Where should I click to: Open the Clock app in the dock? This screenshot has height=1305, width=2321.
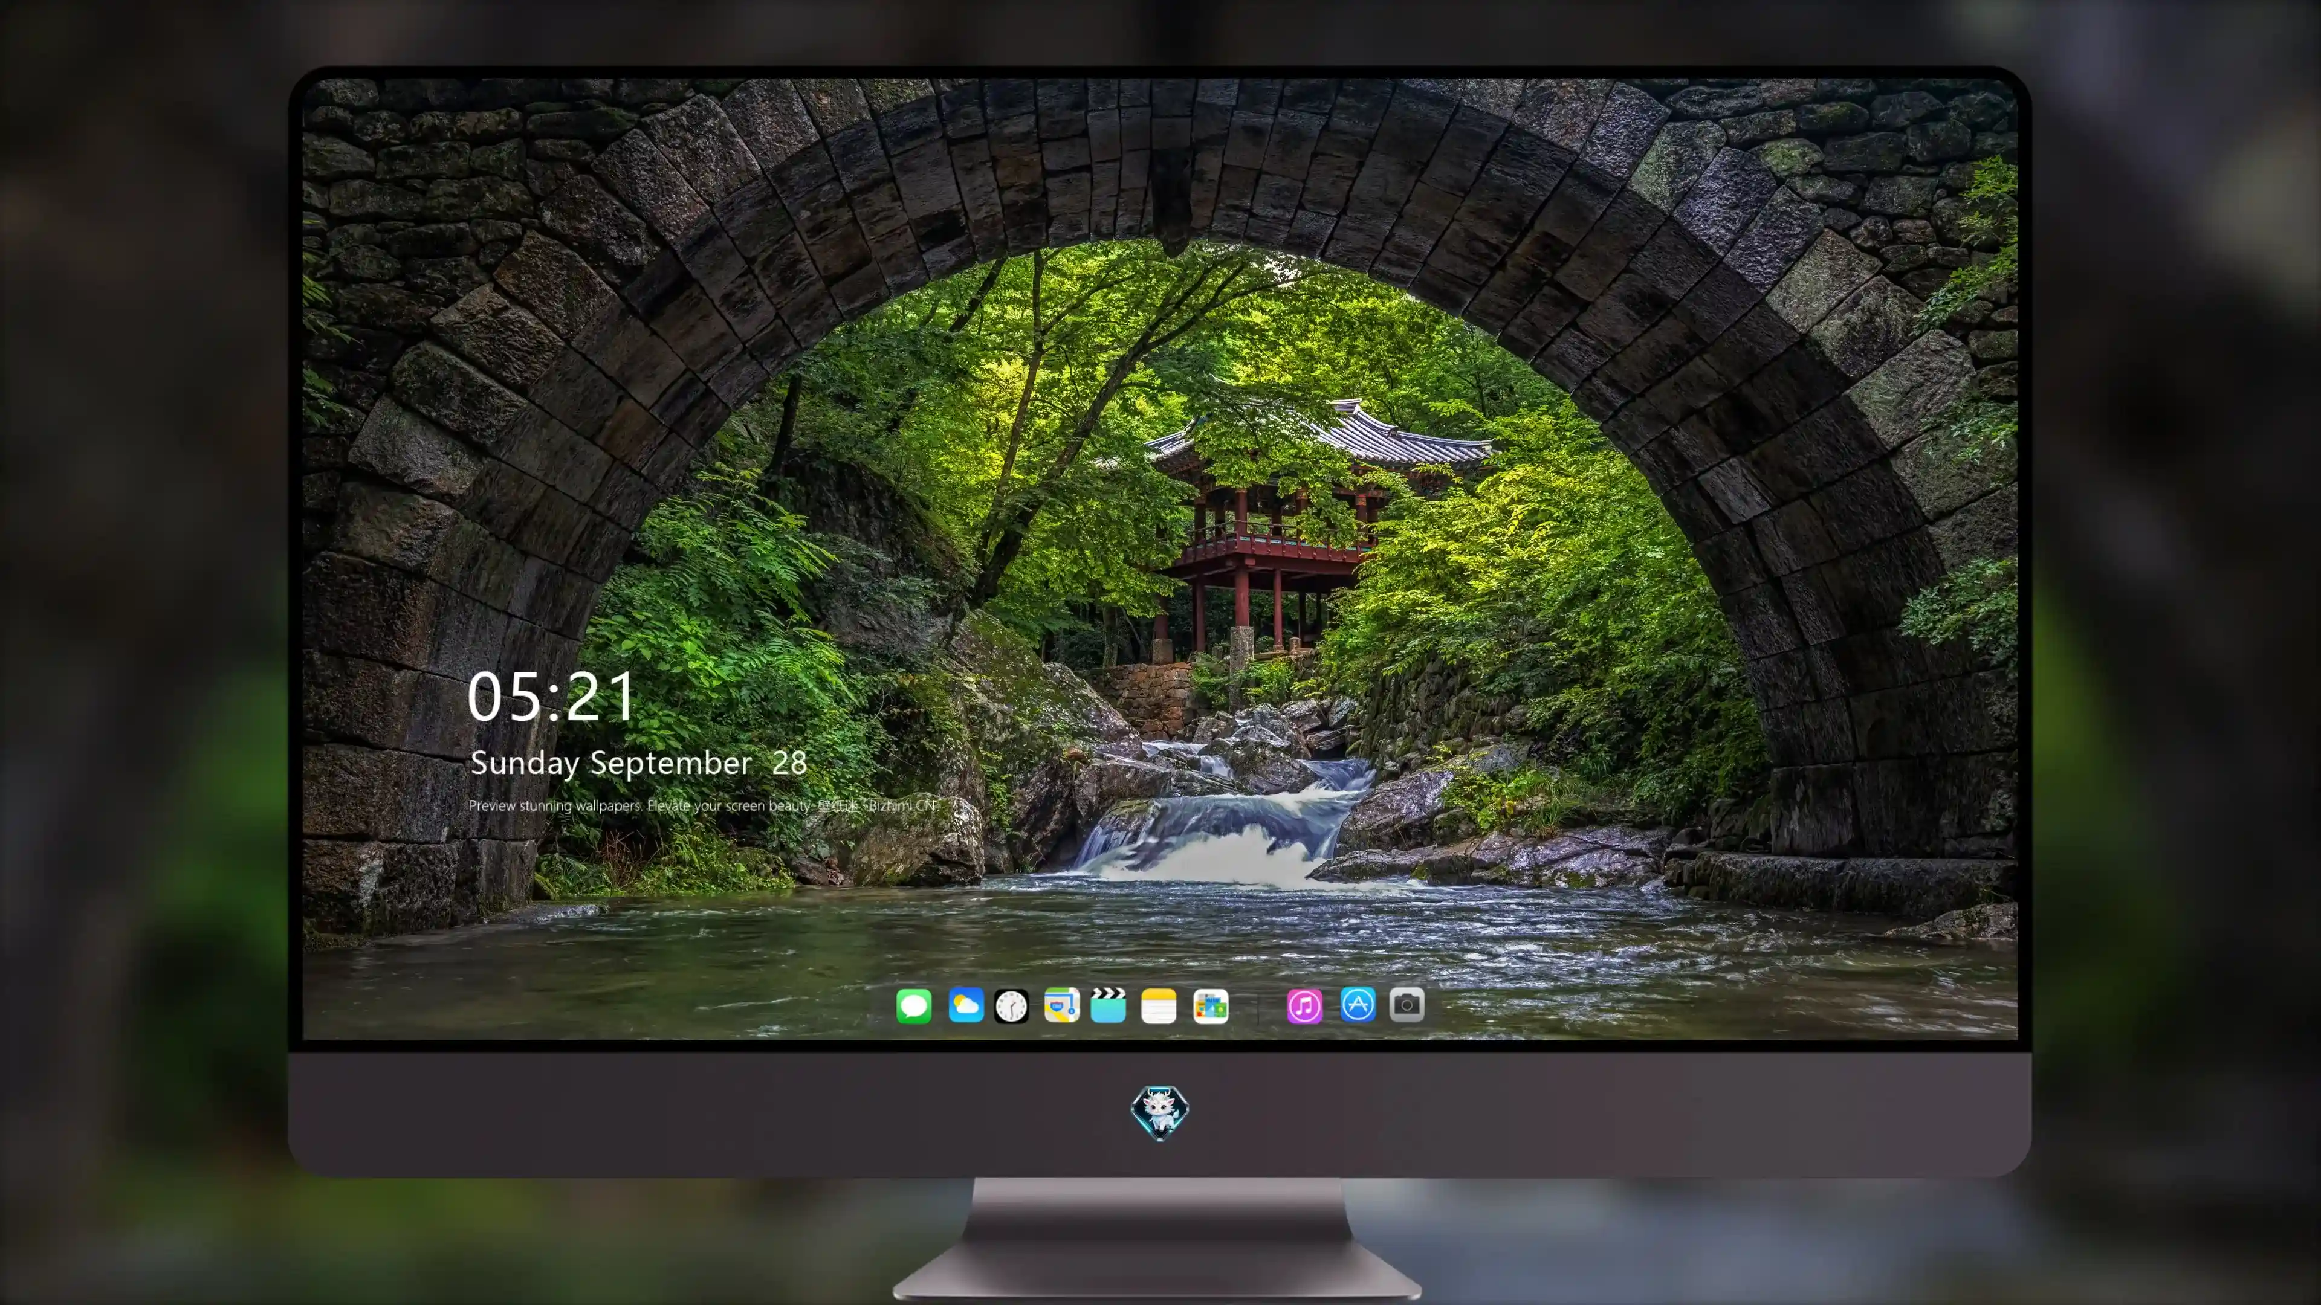(x=1011, y=1006)
